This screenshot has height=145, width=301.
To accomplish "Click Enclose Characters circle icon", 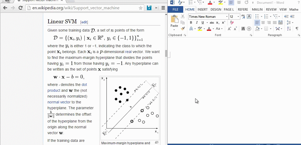I will click(x=249, y=29).
